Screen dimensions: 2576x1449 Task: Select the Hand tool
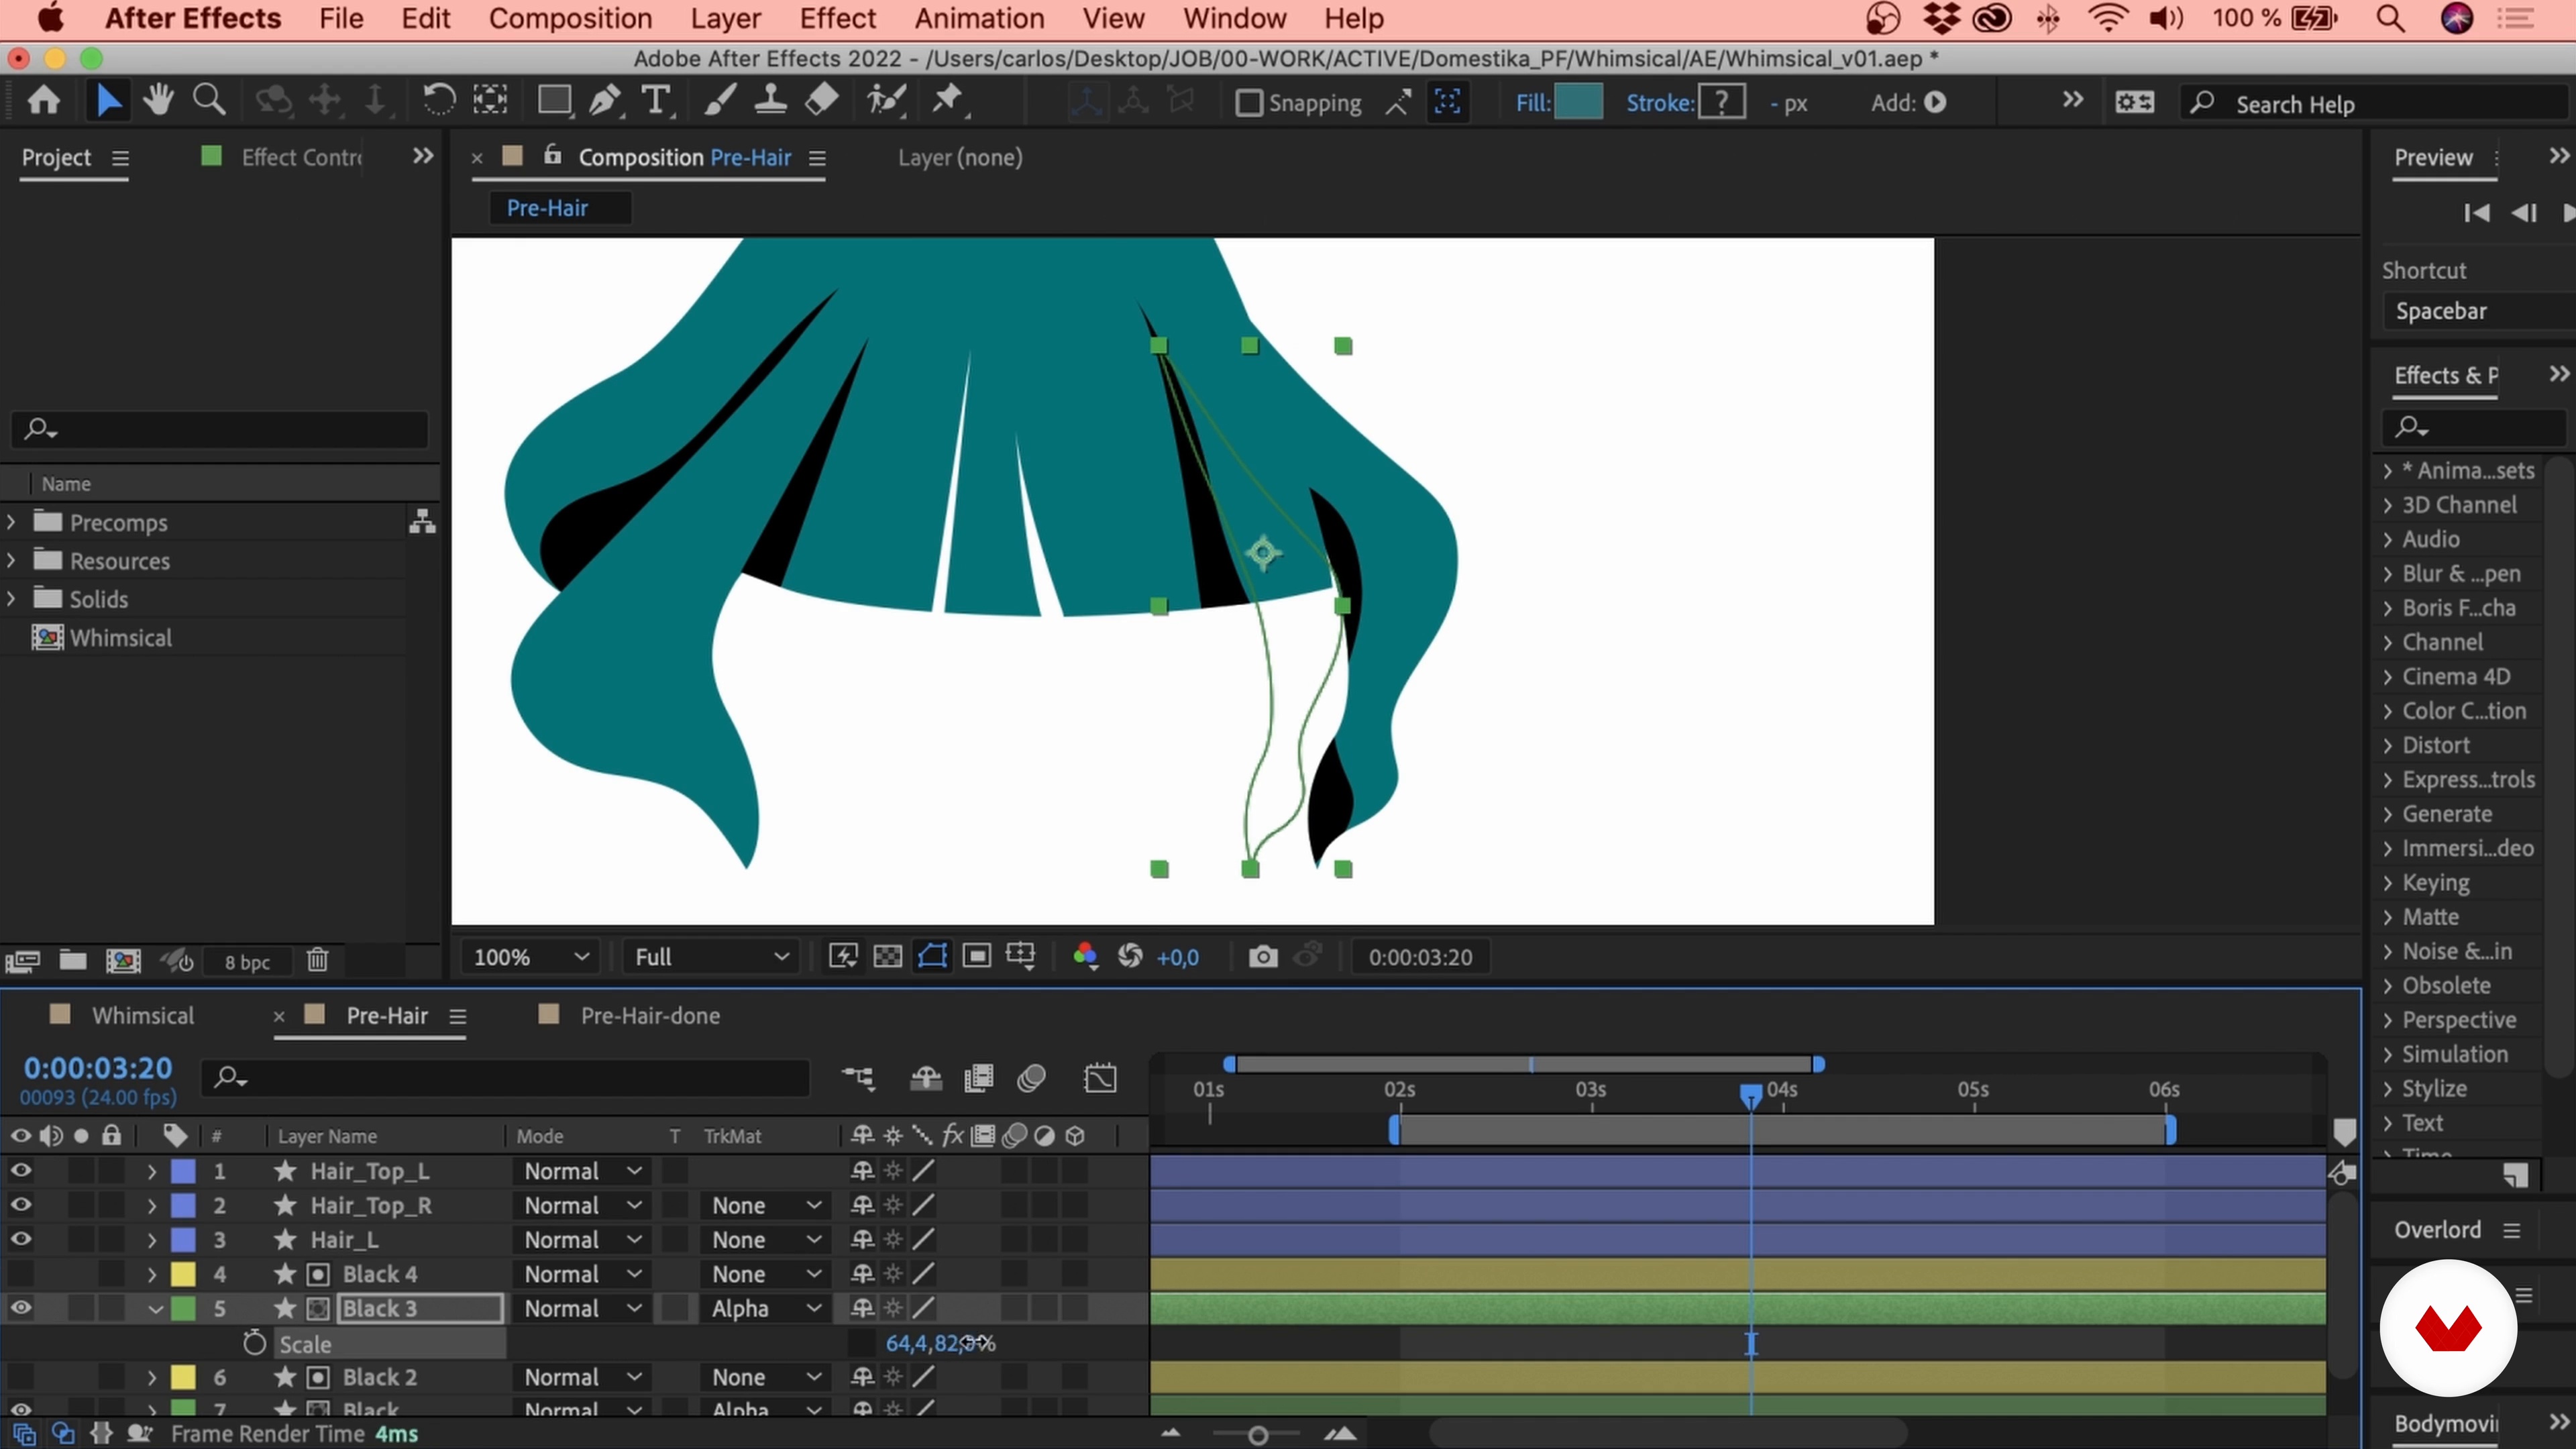click(158, 101)
